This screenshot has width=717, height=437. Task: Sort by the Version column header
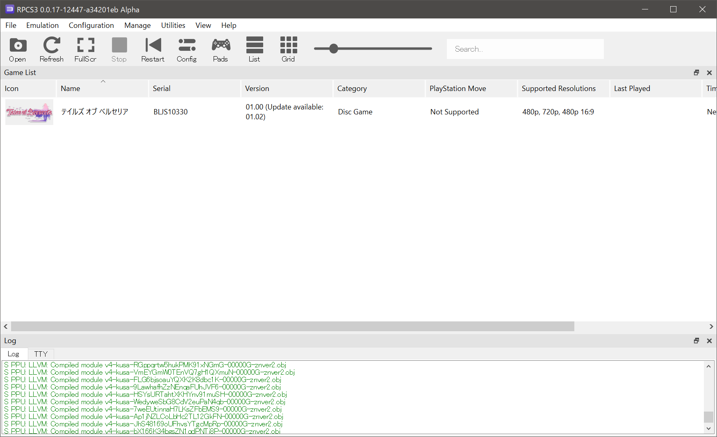pyautogui.click(x=287, y=89)
